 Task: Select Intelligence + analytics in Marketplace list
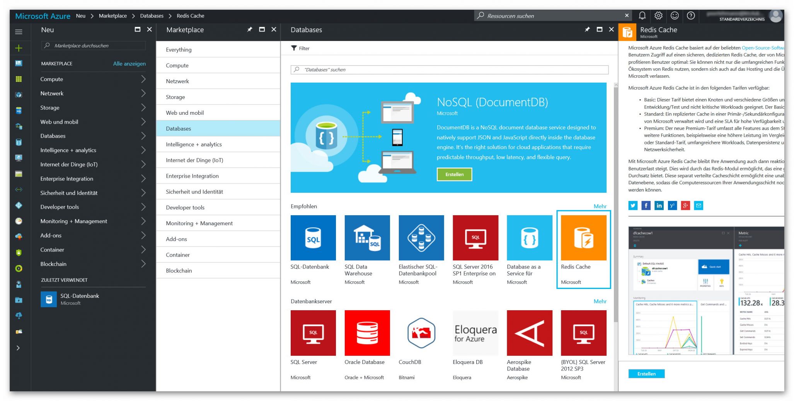click(194, 144)
